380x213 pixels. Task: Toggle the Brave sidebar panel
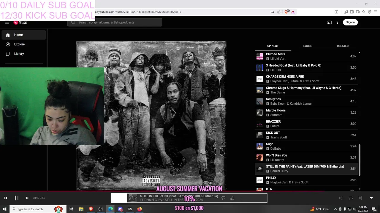(x=352, y=12)
